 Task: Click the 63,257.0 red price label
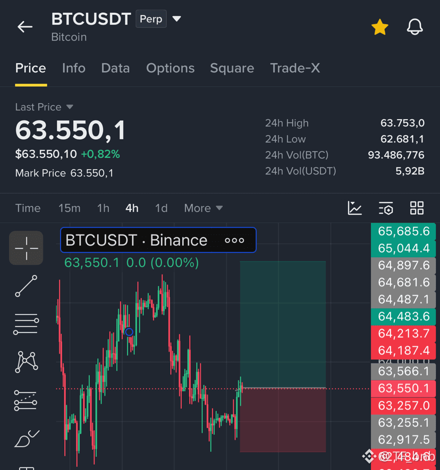(x=403, y=406)
